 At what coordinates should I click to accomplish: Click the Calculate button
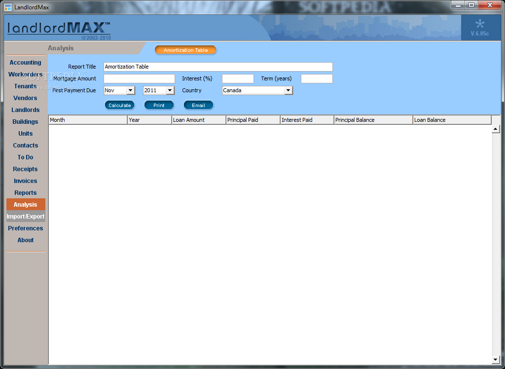click(x=119, y=105)
